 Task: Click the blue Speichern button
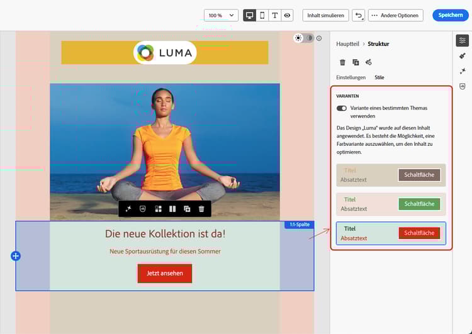451,15
